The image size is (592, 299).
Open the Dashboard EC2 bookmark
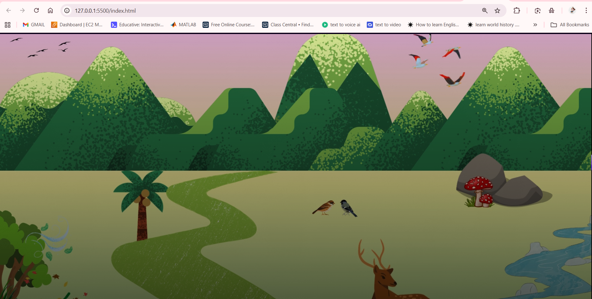(77, 25)
